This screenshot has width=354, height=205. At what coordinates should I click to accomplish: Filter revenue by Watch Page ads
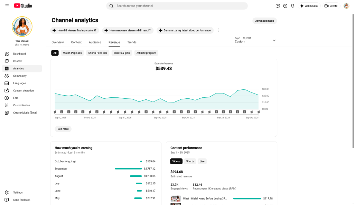[72, 53]
